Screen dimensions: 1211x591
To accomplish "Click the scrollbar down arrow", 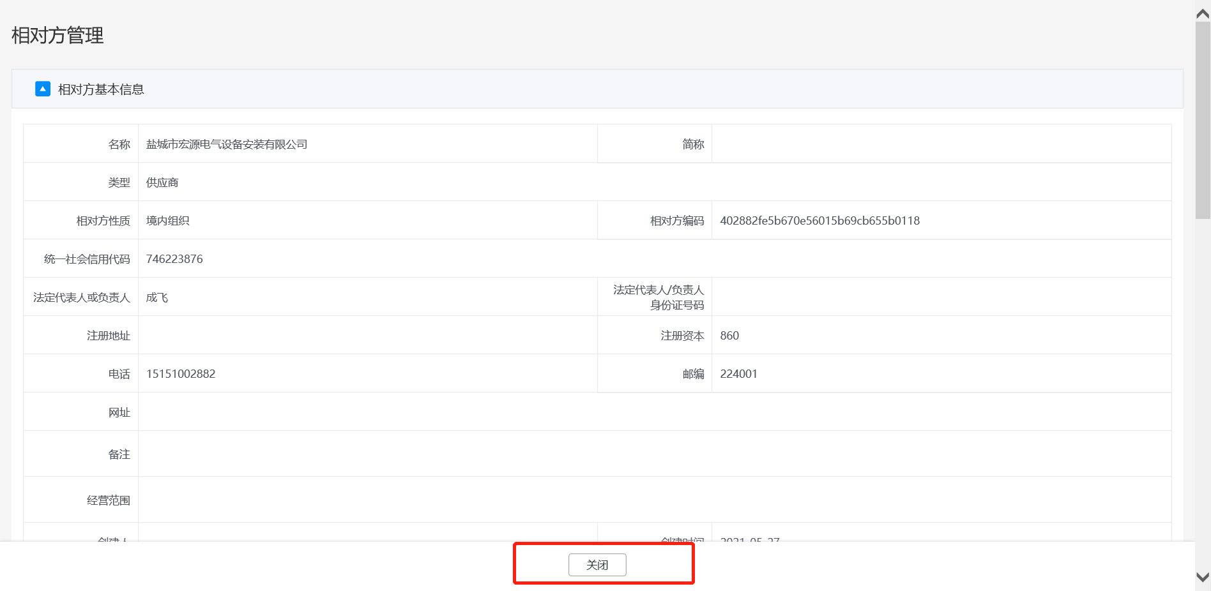I will tap(1203, 577).
